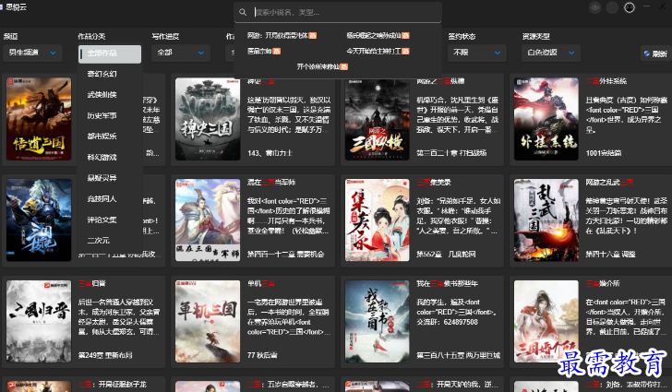This screenshot has height=392, width=672.
Task: Select 二次元 in the category list
Action: 110,241
